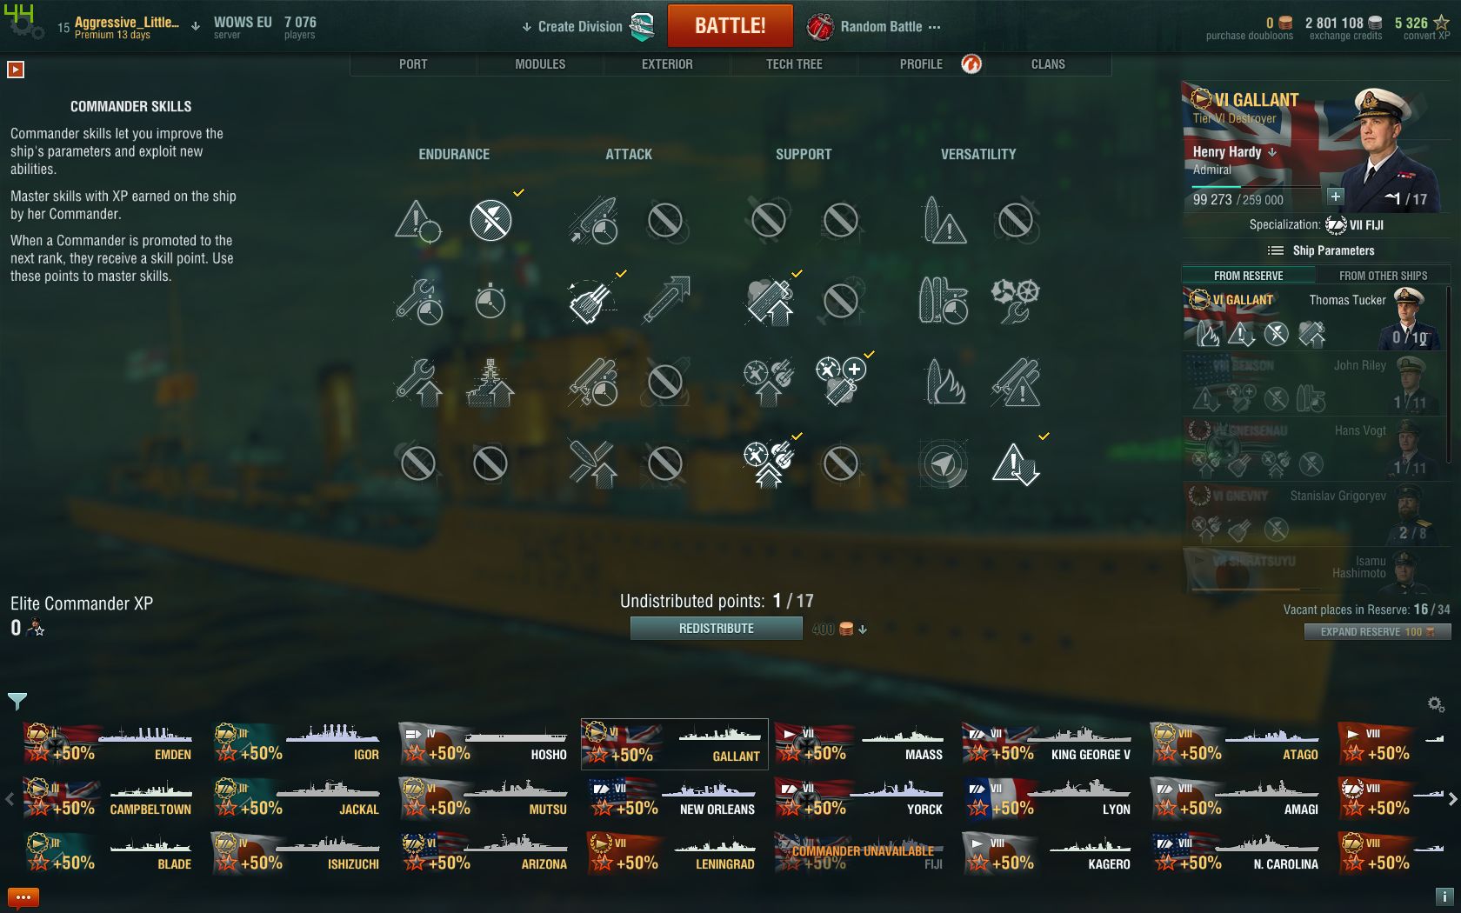Screen dimensions: 1461x913
Task: Choose the ship superstructure upgrade skill icon
Action: coord(490,382)
